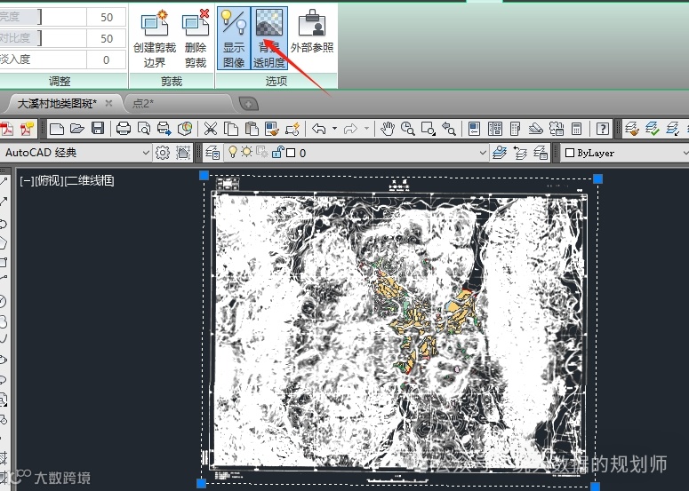Open the Properties palette icon

[475, 129]
